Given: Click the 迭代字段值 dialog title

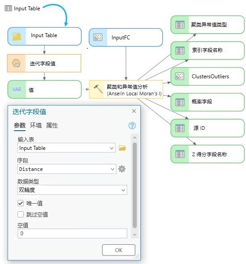Looking at the screenshot, I should pyautogui.click(x=29, y=111).
